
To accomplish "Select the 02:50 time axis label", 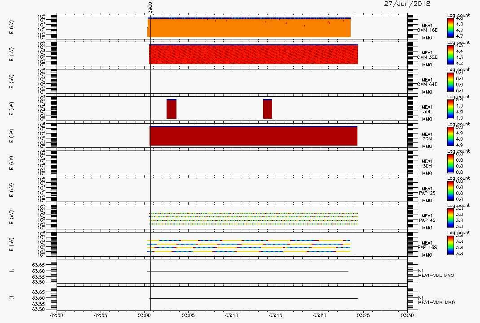I will (57, 314).
